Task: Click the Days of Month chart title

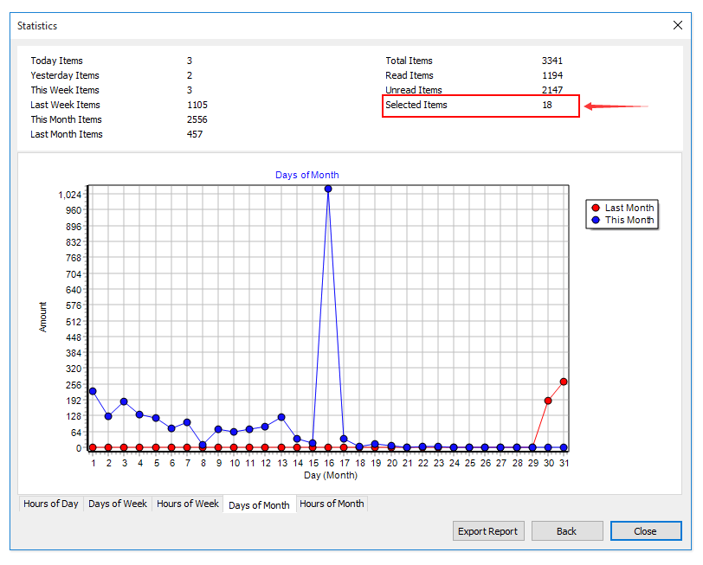Action: [x=307, y=175]
